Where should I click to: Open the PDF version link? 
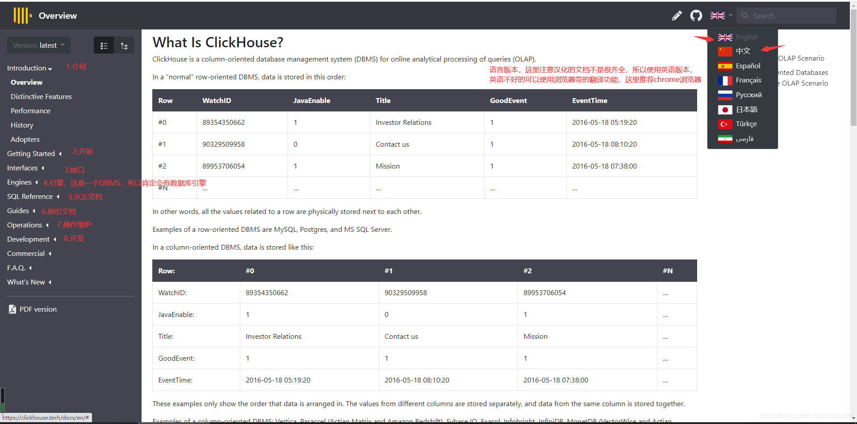pos(38,309)
